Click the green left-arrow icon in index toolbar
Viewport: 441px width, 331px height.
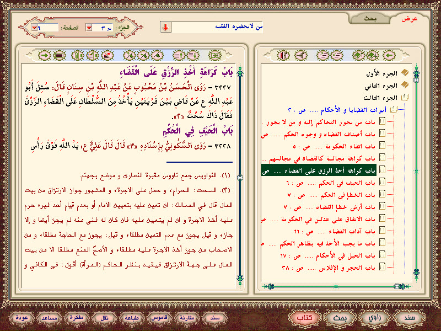pyautogui.click(x=390, y=56)
